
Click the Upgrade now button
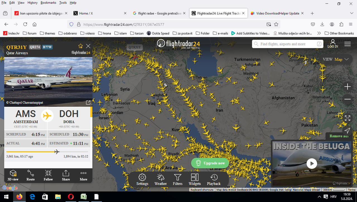(210, 163)
